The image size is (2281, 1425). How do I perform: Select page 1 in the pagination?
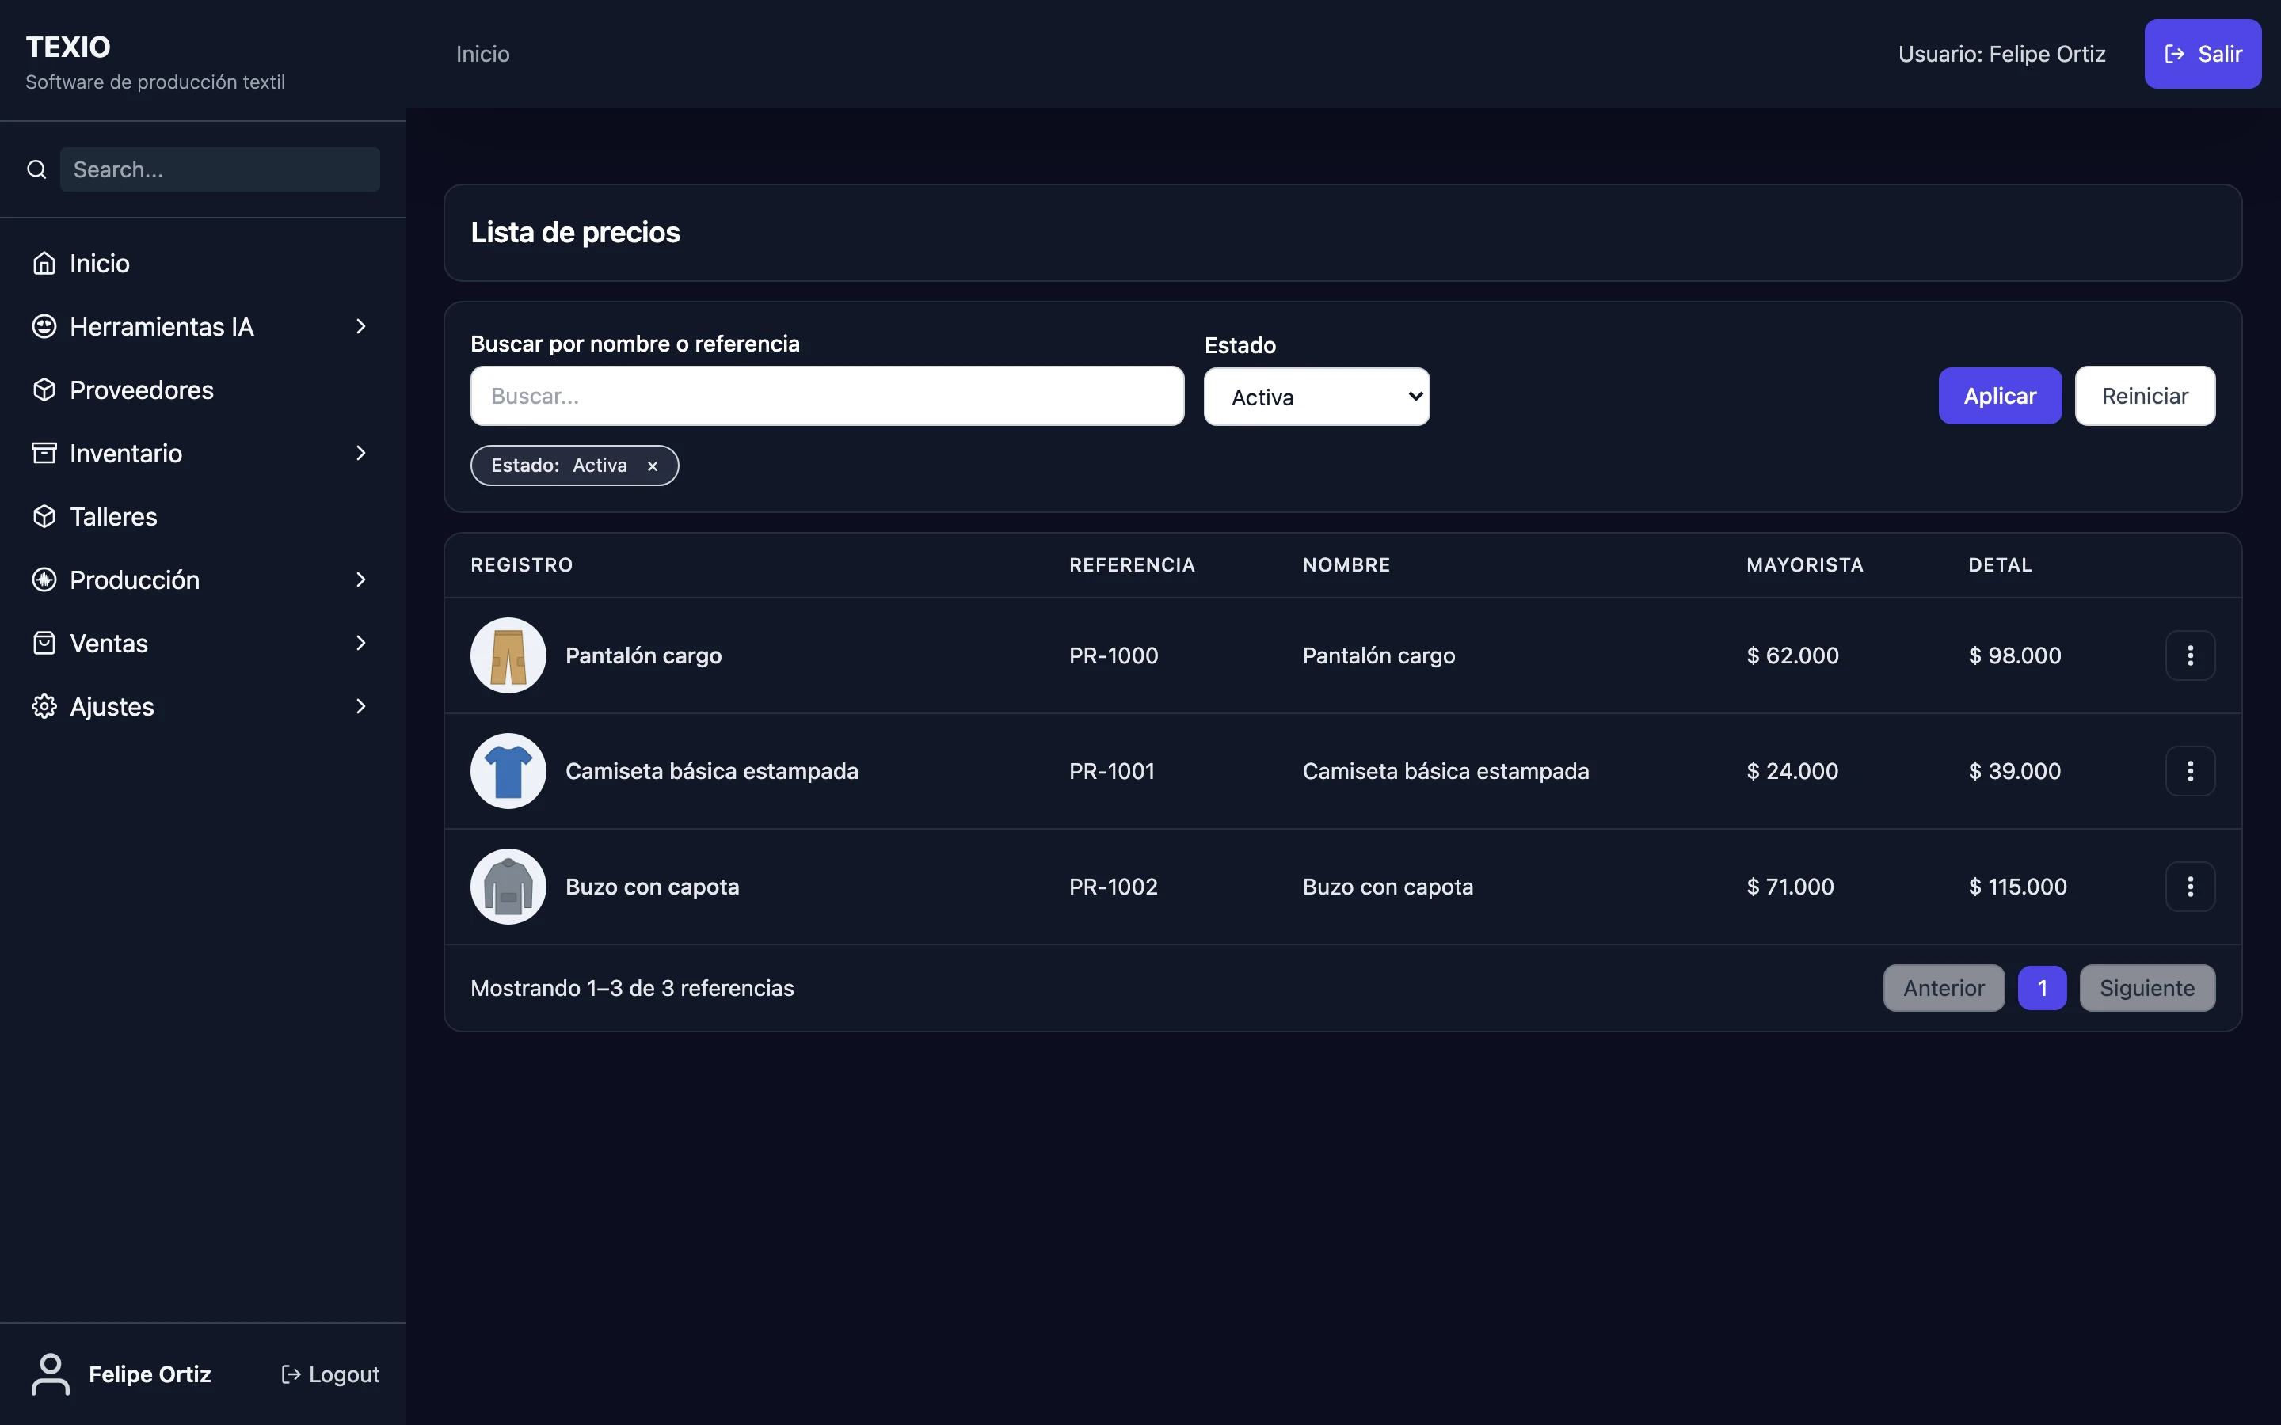[x=2042, y=988]
